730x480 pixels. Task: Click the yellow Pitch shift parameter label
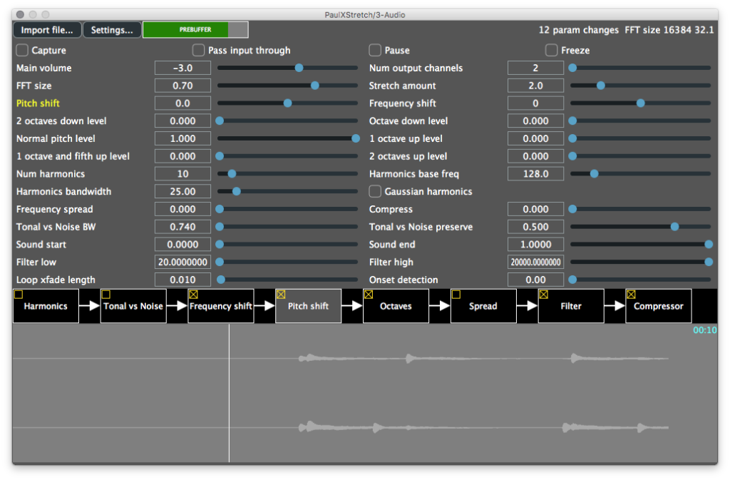(x=38, y=103)
